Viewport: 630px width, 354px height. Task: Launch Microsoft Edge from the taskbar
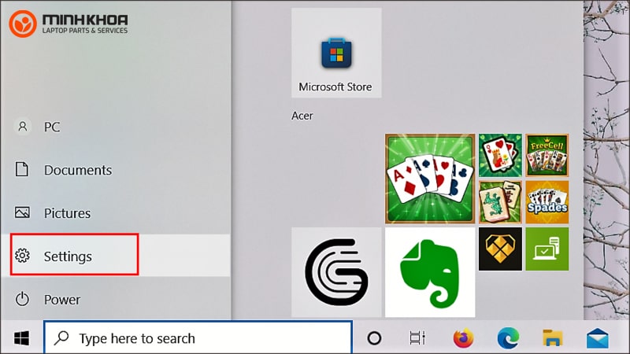[x=508, y=338]
